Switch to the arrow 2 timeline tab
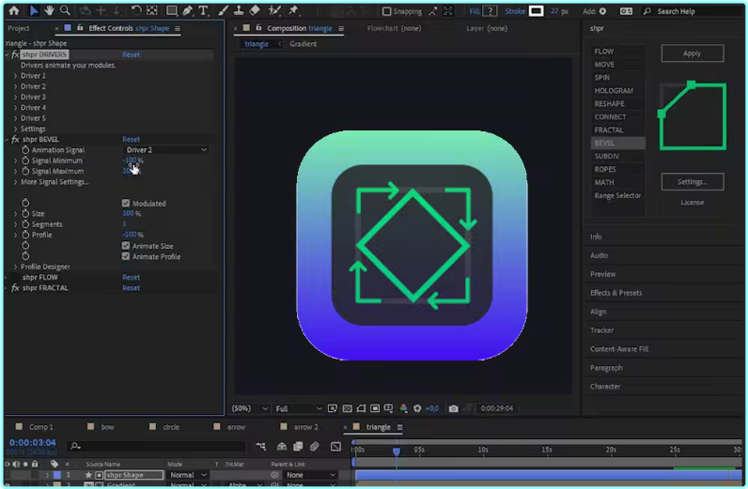The width and height of the screenshot is (748, 489). [305, 427]
